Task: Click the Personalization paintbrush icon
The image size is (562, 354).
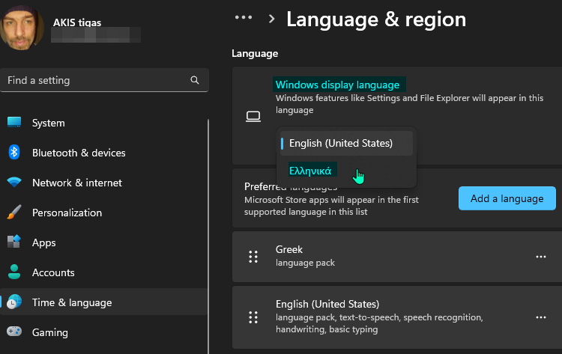Action: click(14, 213)
